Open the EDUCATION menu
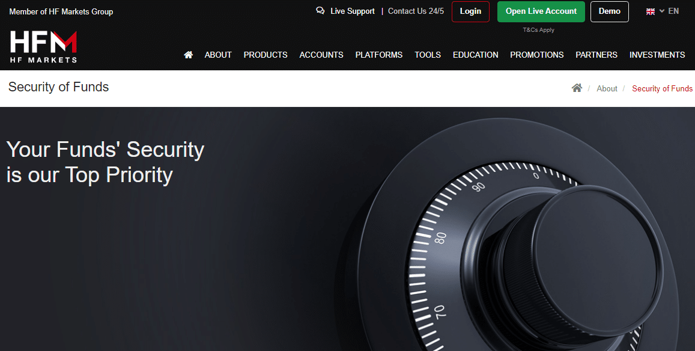695x351 pixels. pos(476,55)
